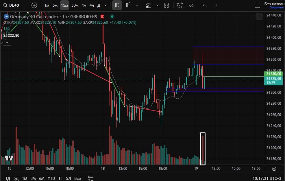Image resolution: width=285 pixels, height=181 pixels.
Task: Add a symbol to compare with plus icon
Action: (x=34, y=5)
